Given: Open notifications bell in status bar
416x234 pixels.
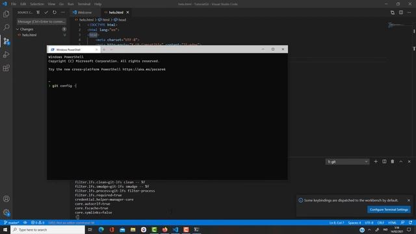Looking at the screenshot, I should tap(410, 222).
